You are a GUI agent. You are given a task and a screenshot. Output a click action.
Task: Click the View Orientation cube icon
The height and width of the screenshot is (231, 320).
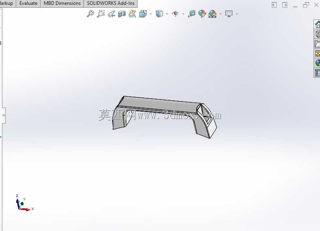(x=143, y=14)
